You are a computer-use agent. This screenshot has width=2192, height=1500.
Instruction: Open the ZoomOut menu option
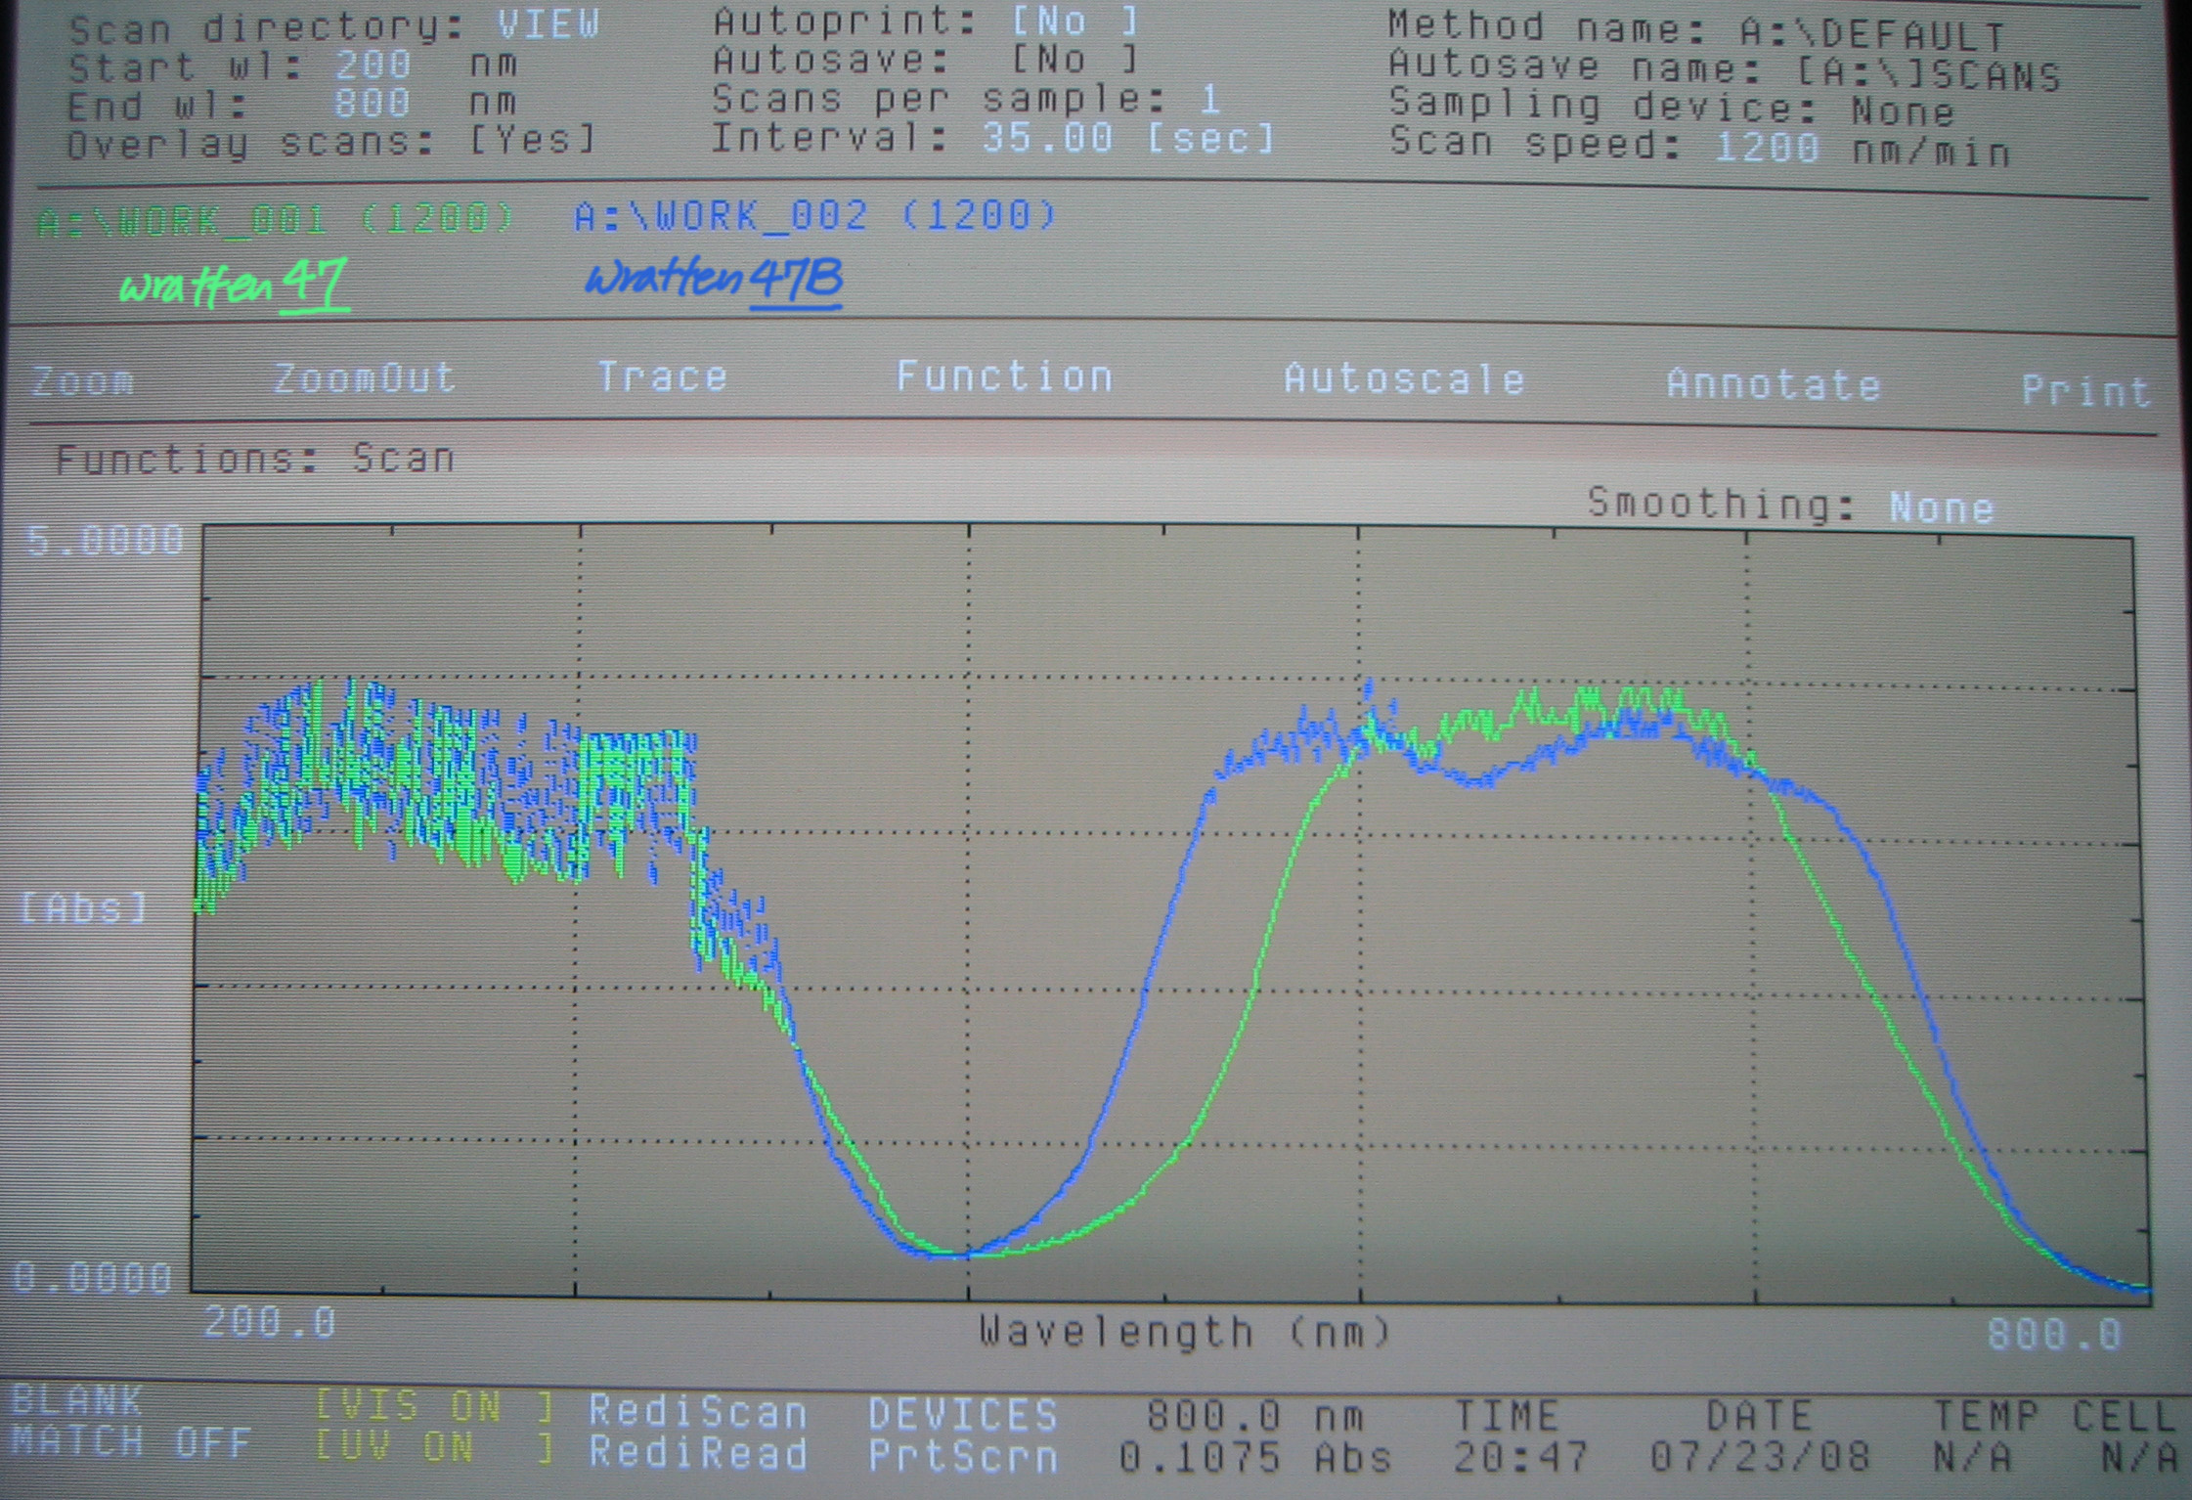tap(364, 378)
